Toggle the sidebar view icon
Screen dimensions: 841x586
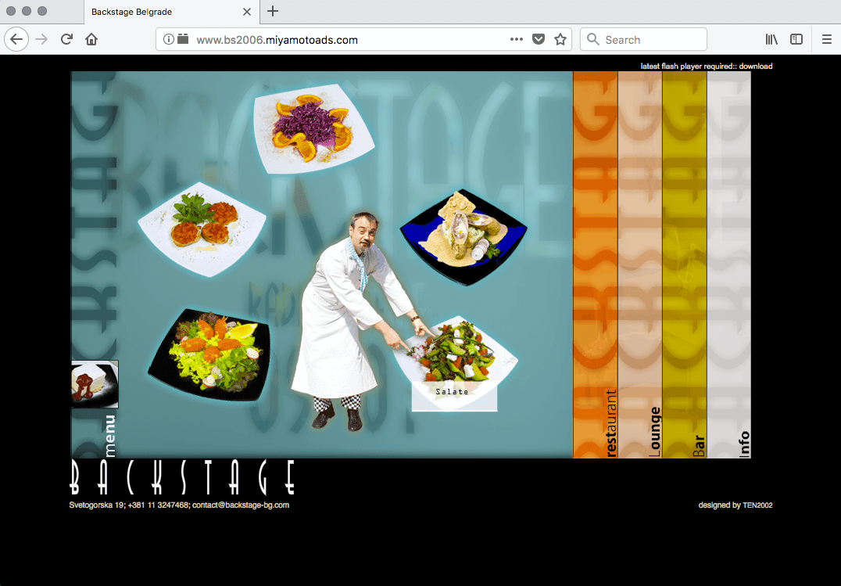click(x=796, y=39)
